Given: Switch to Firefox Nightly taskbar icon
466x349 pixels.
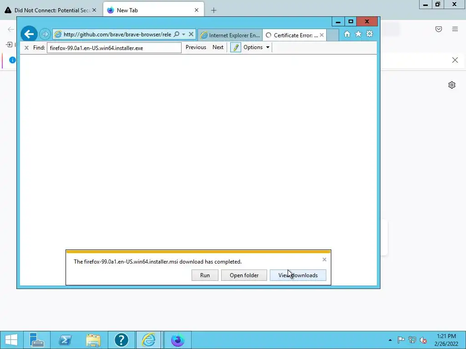Looking at the screenshot, I should 178,340.
